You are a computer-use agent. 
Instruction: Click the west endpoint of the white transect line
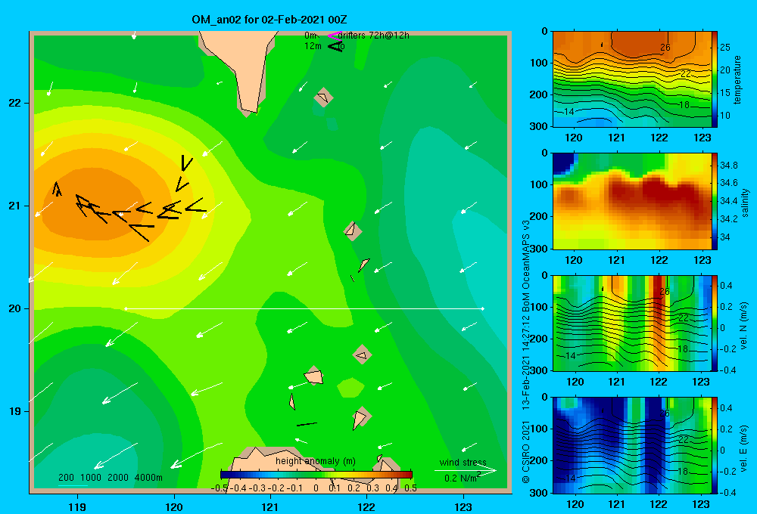coord(126,308)
